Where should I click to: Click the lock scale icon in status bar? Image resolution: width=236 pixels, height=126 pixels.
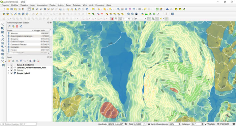(x=149, y=124)
